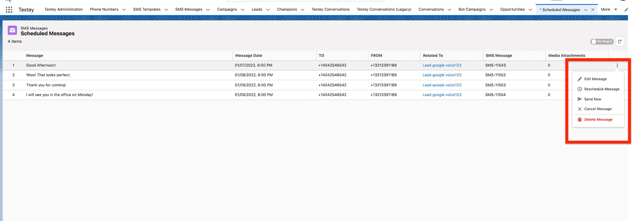The width and height of the screenshot is (634, 221).
Task: Open Textey Conversations (Legacy) tab
Action: point(384,9)
